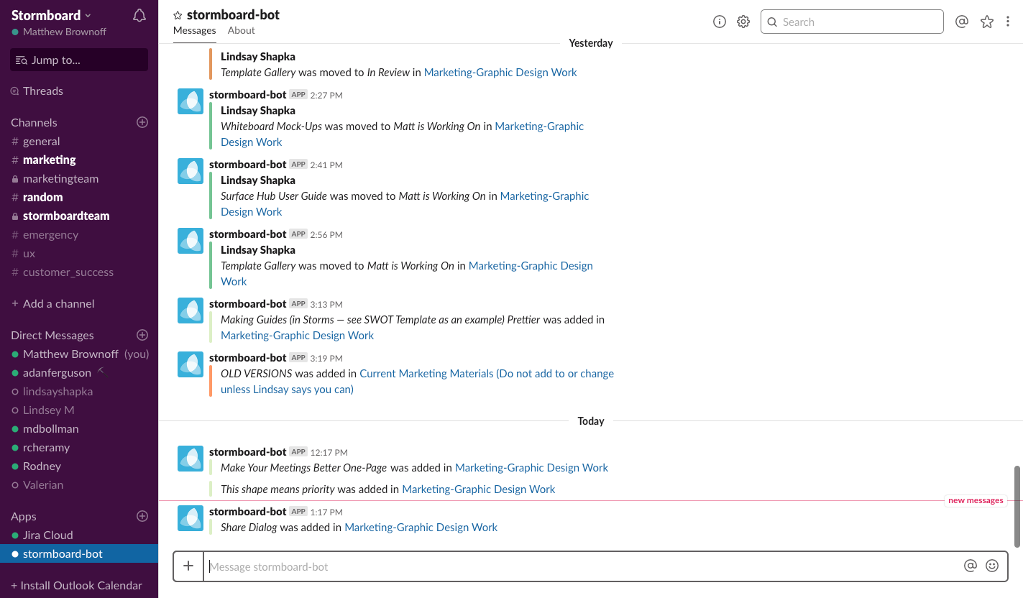Click the Yesterday date divider label
This screenshot has height=598, width=1023.
tap(591, 43)
